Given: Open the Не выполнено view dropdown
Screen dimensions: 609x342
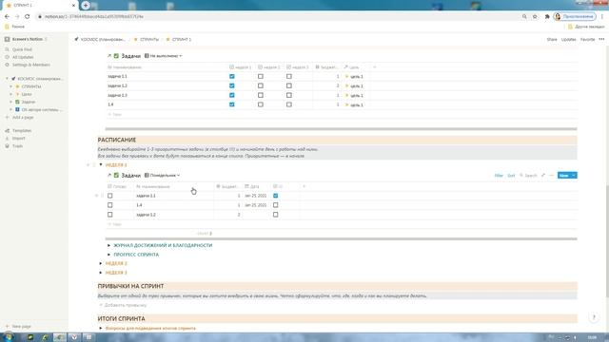Looking at the screenshot, I should 163,56.
